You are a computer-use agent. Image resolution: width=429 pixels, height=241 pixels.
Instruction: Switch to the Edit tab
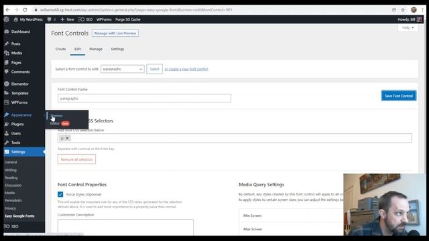(x=78, y=49)
